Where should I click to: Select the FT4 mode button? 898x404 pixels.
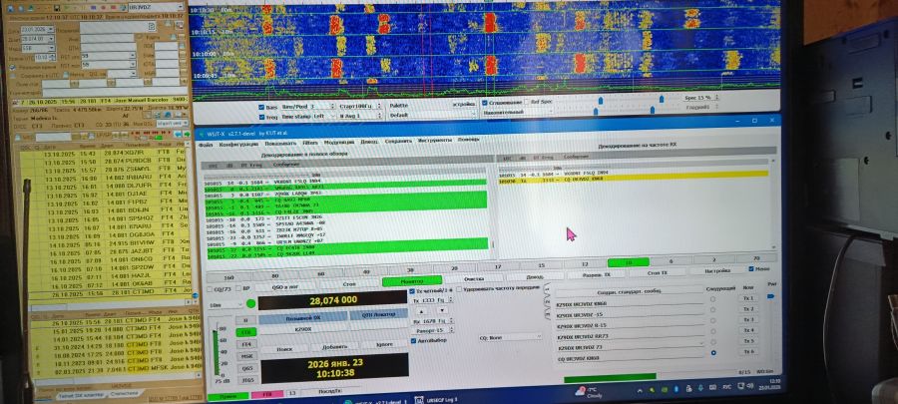click(x=247, y=342)
